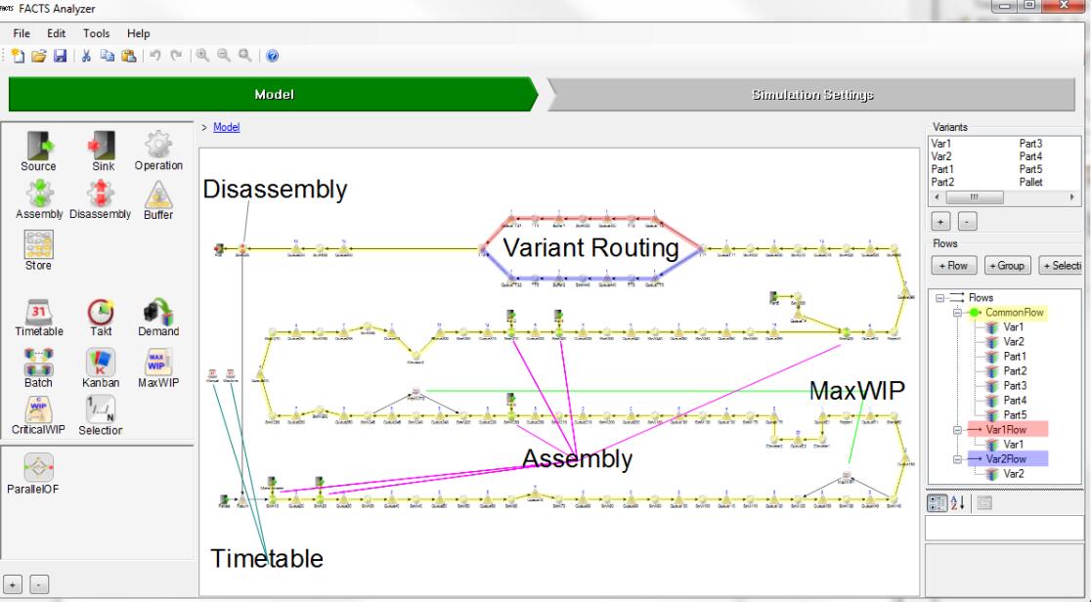Add a flow group with + Group

point(1007,265)
